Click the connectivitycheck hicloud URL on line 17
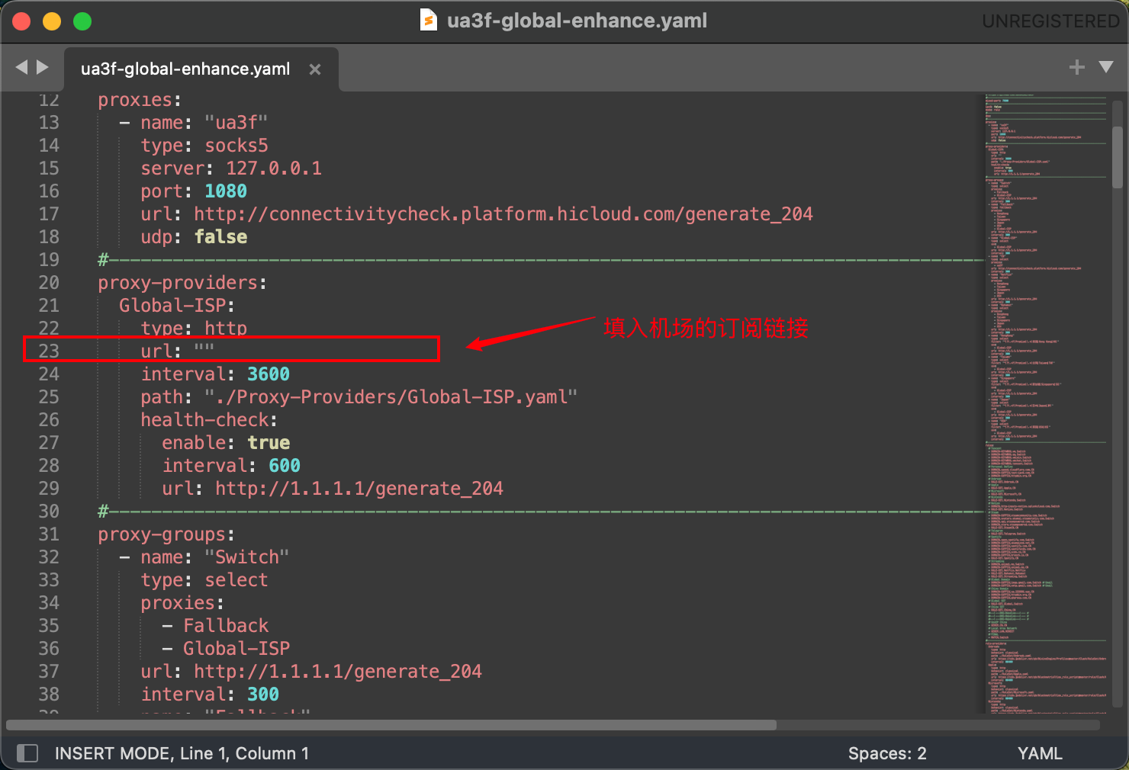Image resolution: width=1129 pixels, height=770 pixels. (503, 214)
